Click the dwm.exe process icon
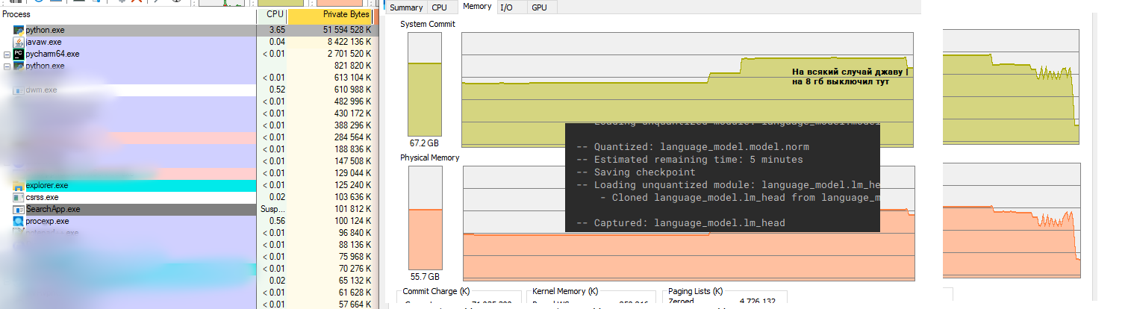Viewport: 1131px width, 309px height. (19, 90)
